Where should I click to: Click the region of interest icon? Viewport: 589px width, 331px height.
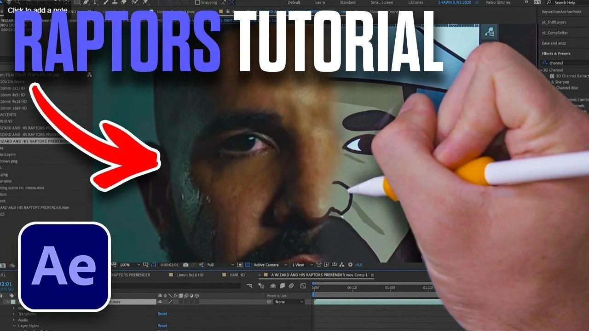(240, 265)
